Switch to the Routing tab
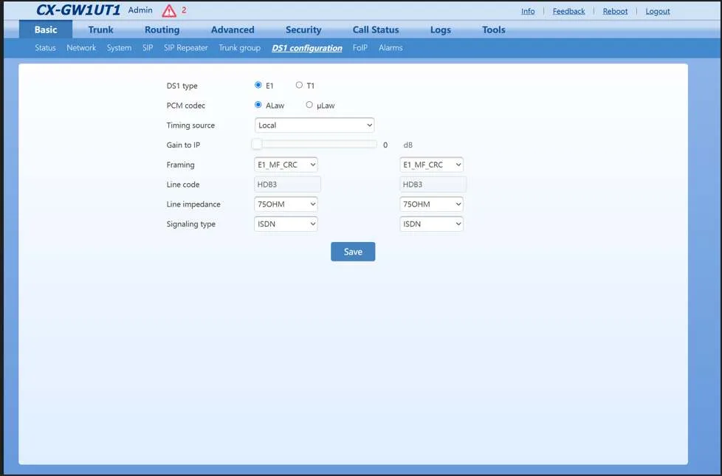Viewport: 722px width, 476px height. point(162,30)
